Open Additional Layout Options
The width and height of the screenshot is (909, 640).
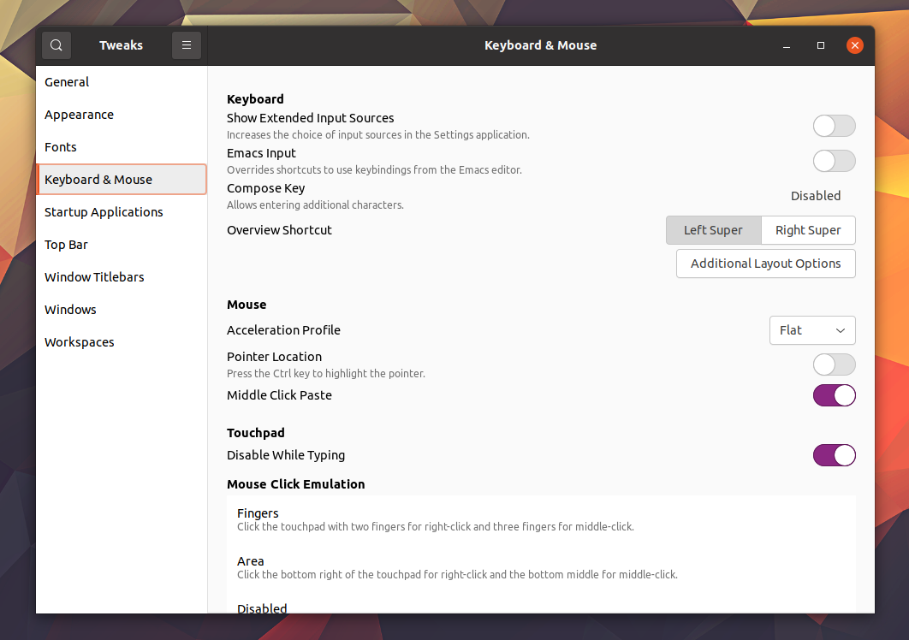(765, 263)
